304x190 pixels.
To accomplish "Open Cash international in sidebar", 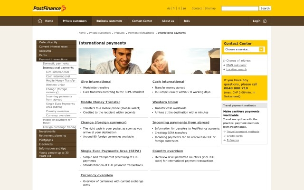I will pyautogui.click(x=58, y=76).
